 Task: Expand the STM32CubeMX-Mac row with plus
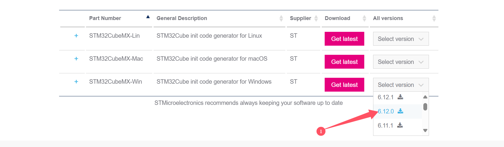[76, 59]
